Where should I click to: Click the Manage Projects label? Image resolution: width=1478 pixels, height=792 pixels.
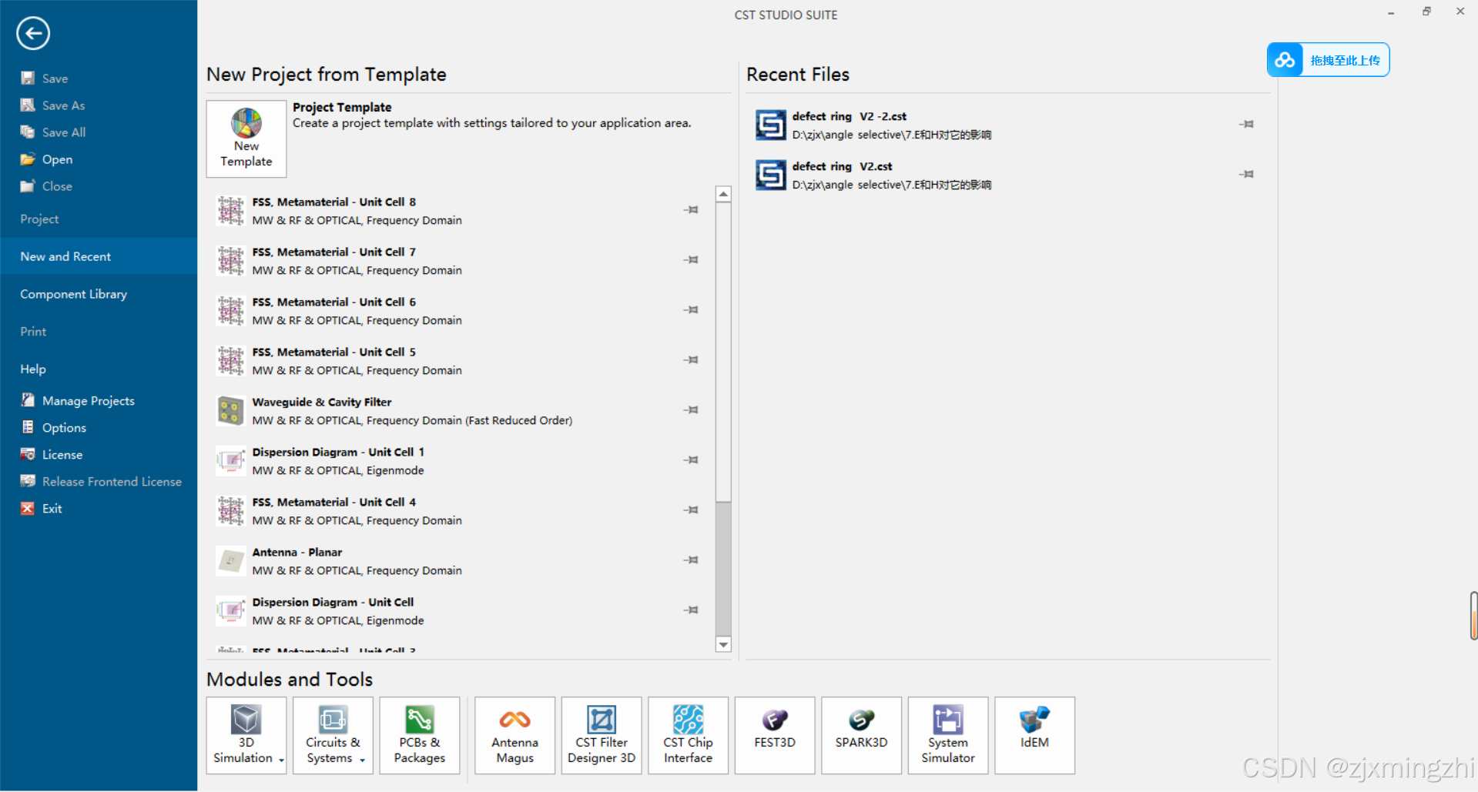[89, 400]
